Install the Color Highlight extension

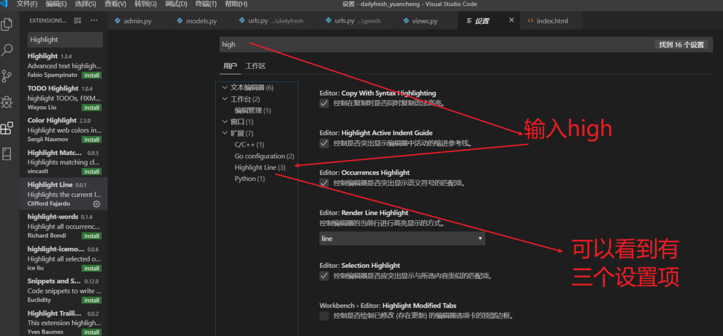pyautogui.click(x=92, y=140)
